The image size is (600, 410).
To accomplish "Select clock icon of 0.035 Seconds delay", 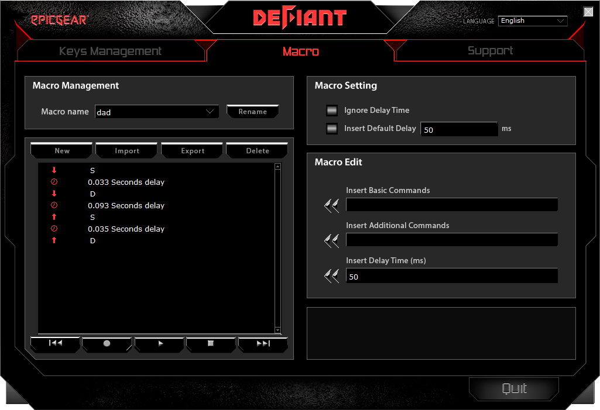I will coord(54,228).
